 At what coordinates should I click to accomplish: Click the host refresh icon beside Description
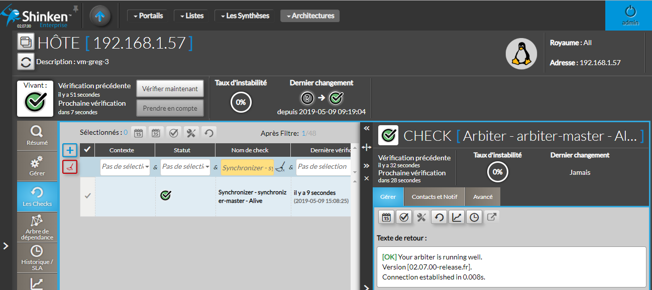[x=26, y=62]
